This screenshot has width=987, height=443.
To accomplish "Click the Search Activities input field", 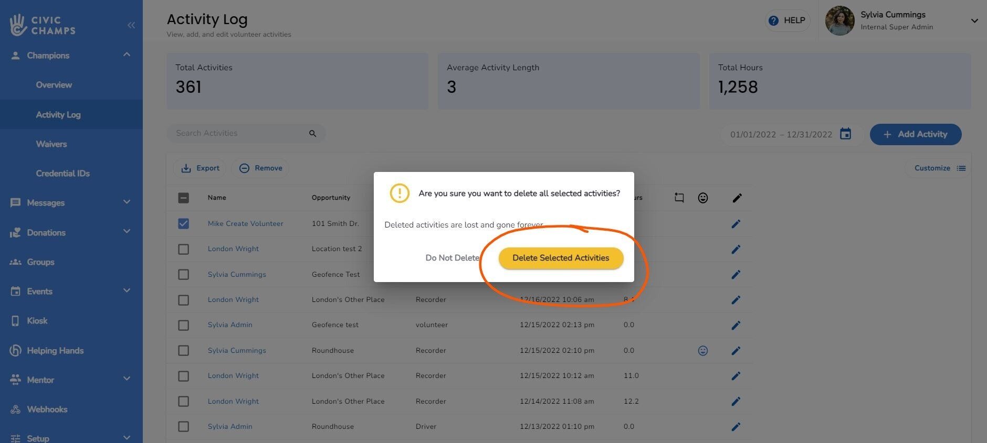I will pyautogui.click(x=239, y=134).
